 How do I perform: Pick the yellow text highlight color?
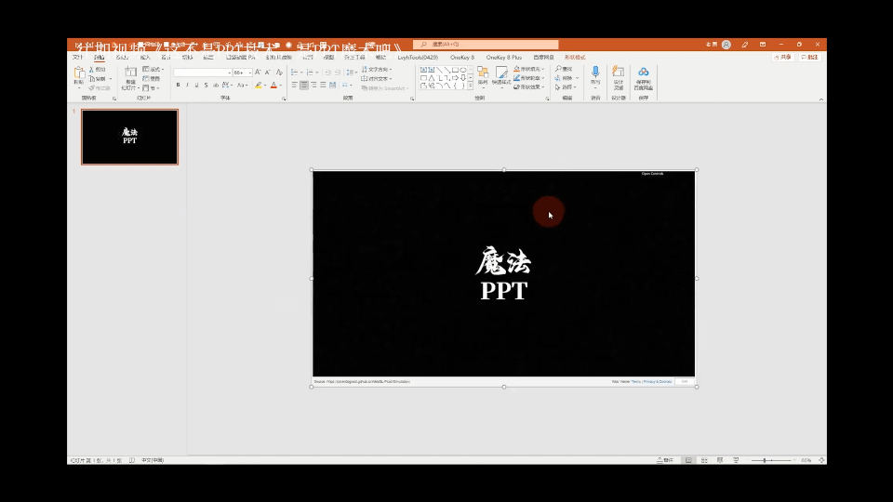(259, 85)
